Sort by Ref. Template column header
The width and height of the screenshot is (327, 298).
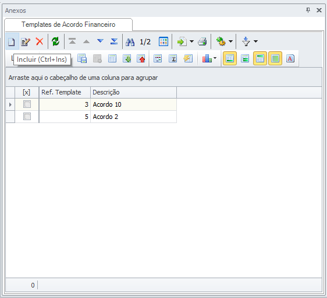(65, 92)
